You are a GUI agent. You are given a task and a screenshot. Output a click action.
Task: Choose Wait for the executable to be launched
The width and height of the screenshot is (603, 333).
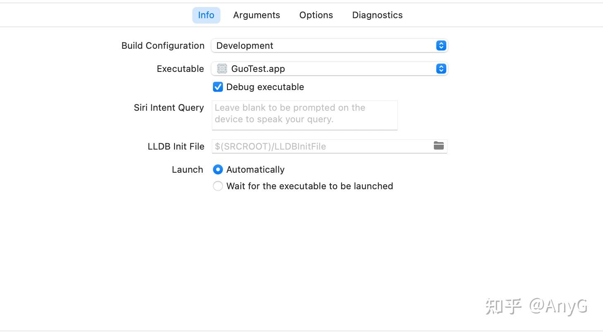click(x=218, y=186)
